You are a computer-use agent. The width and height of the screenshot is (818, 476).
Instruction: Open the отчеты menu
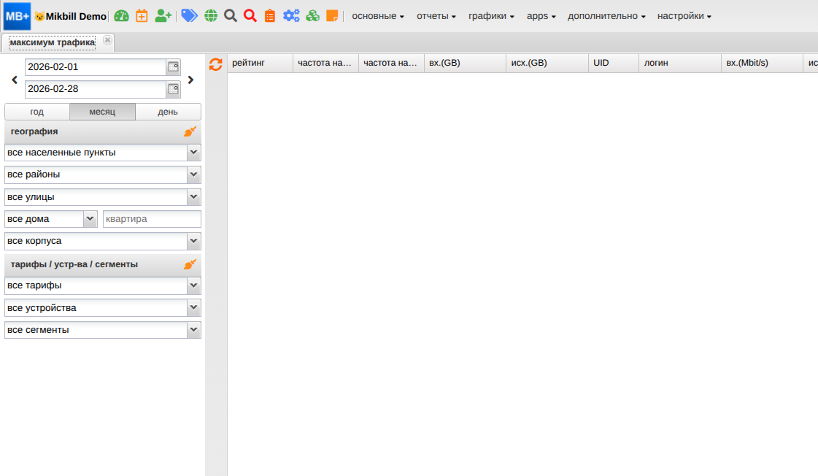point(436,15)
